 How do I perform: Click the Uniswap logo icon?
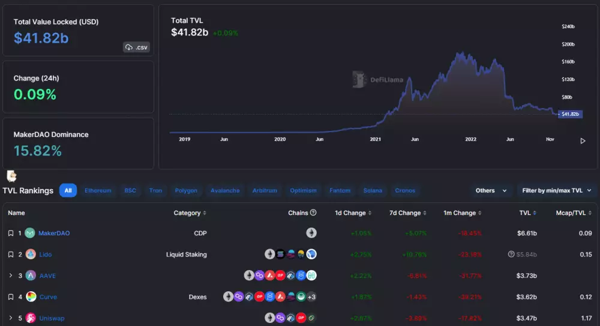pos(30,318)
